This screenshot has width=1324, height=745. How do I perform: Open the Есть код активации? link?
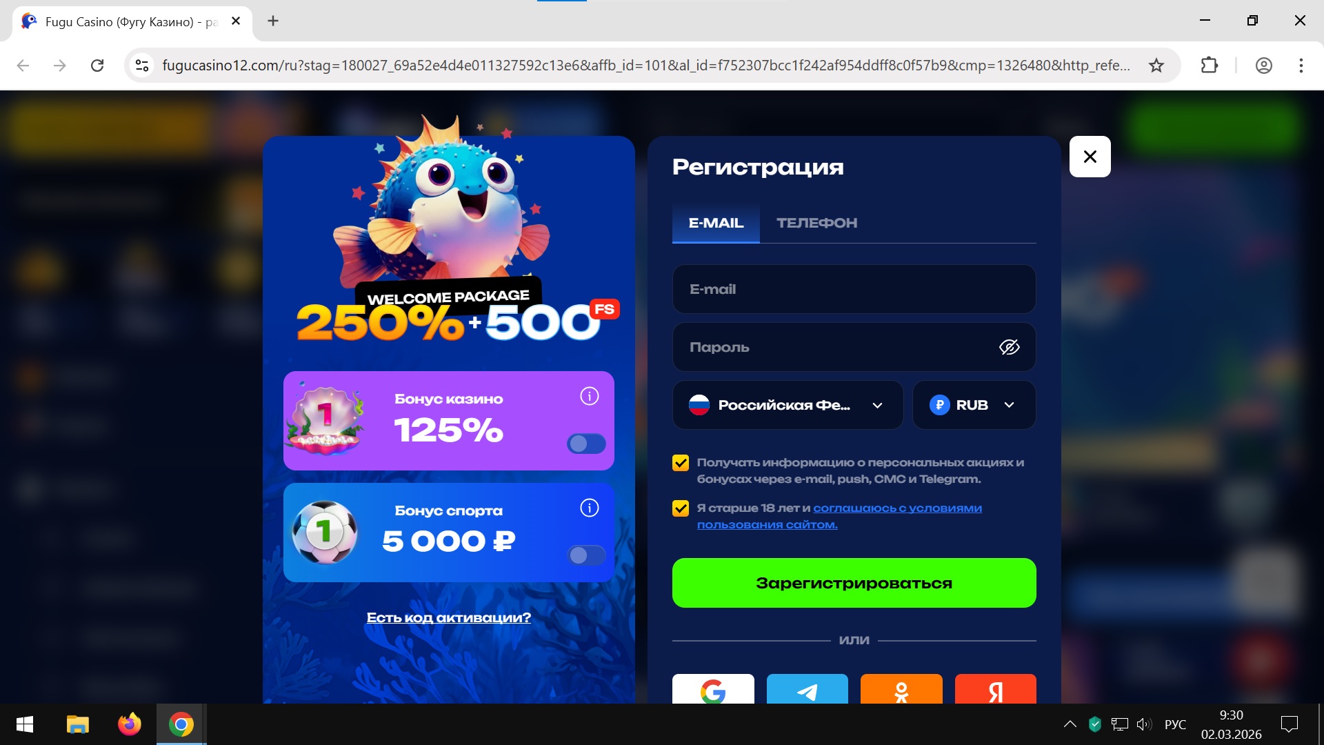point(449,617)
